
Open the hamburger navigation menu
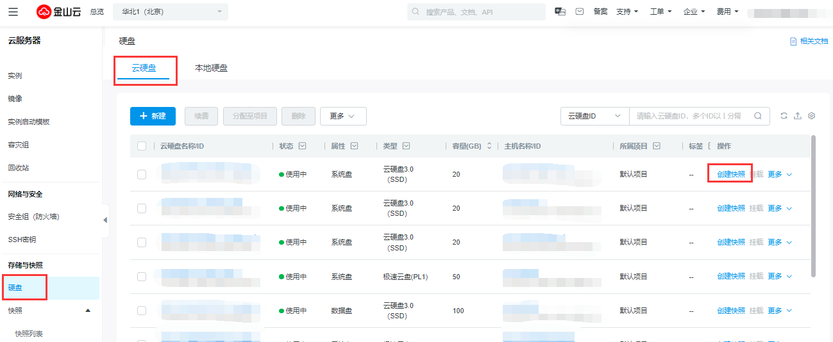pos(13,12)
